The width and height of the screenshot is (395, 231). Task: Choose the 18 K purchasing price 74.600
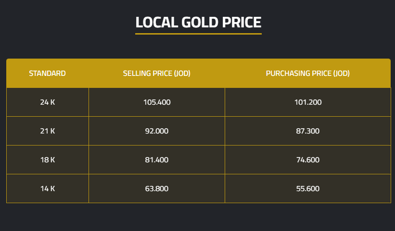[x=307, y=160]
